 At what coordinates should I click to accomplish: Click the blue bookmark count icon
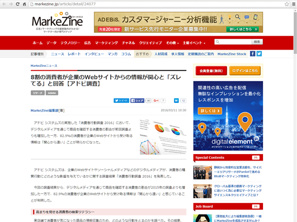(177, 101)
